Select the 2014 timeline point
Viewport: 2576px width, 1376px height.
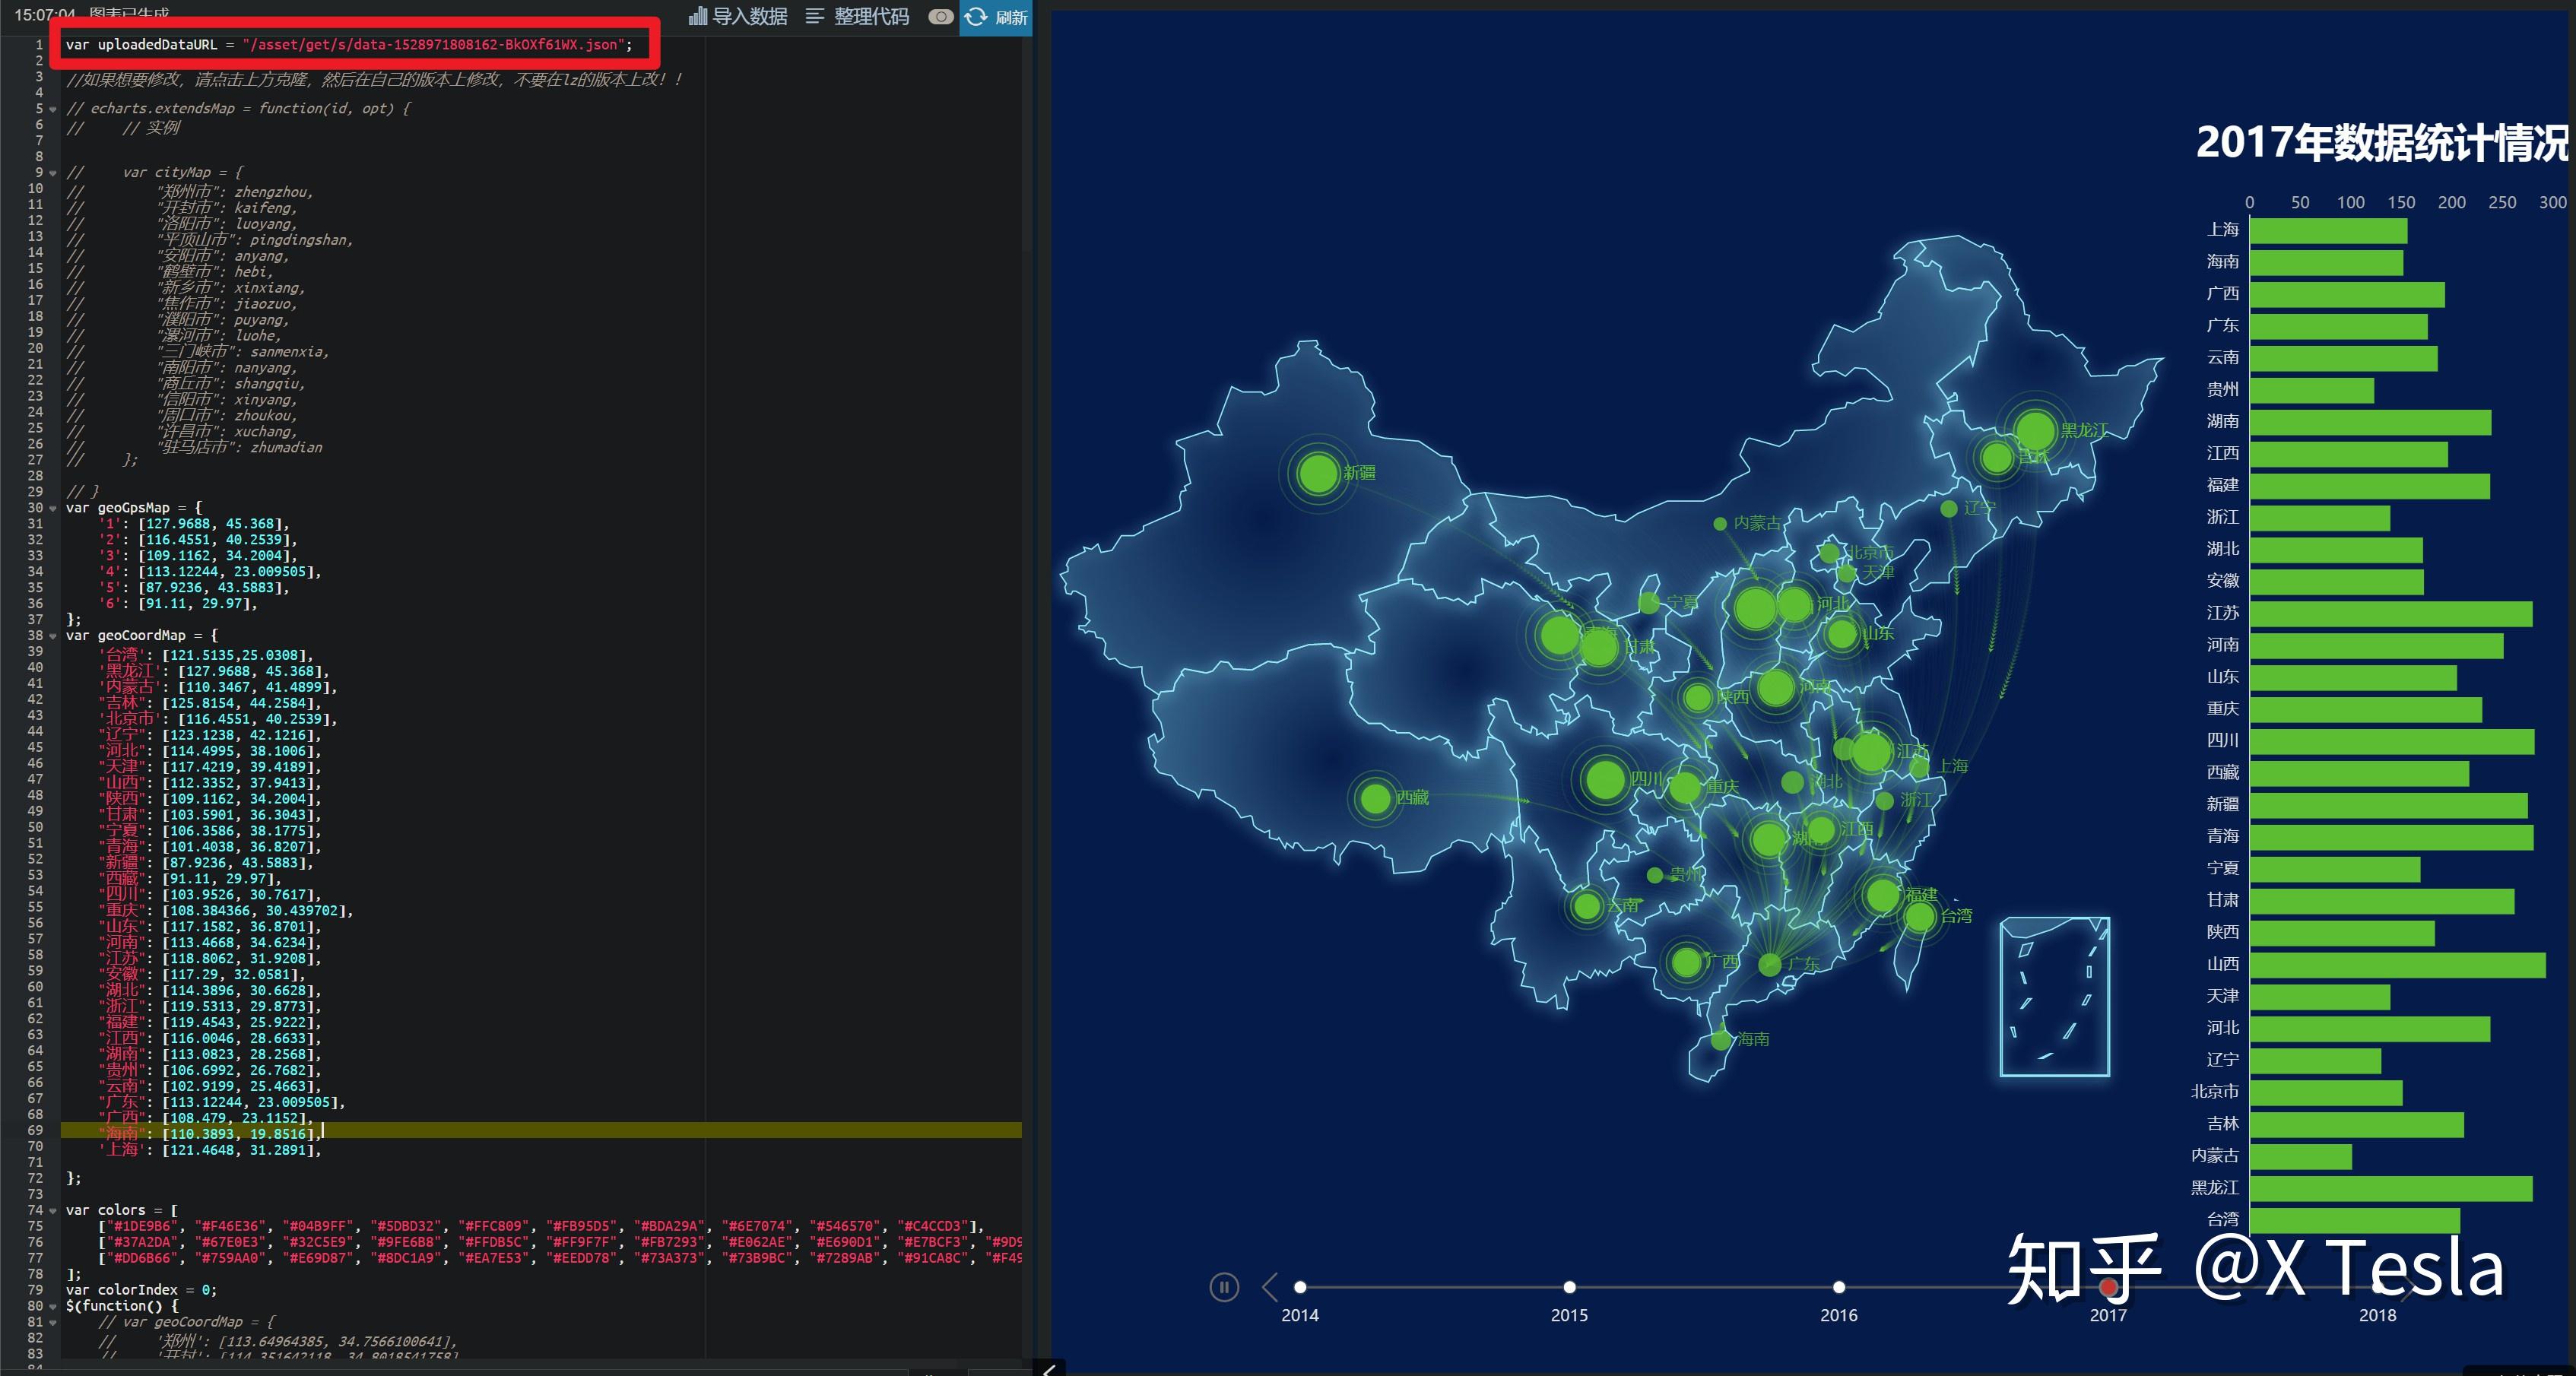(1300, 1287)
